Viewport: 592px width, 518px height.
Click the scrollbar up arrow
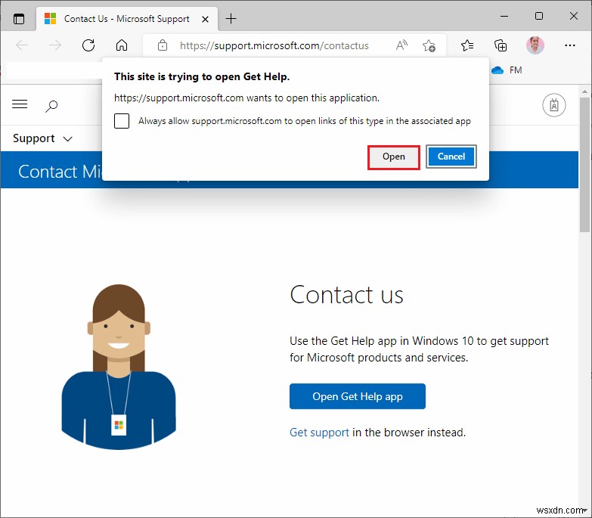click(x=584, y=91)
